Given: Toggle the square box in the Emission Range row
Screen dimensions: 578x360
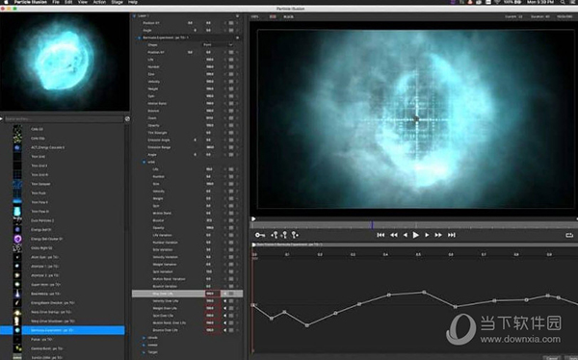Looking at the screenshot, I should point(231,147).
